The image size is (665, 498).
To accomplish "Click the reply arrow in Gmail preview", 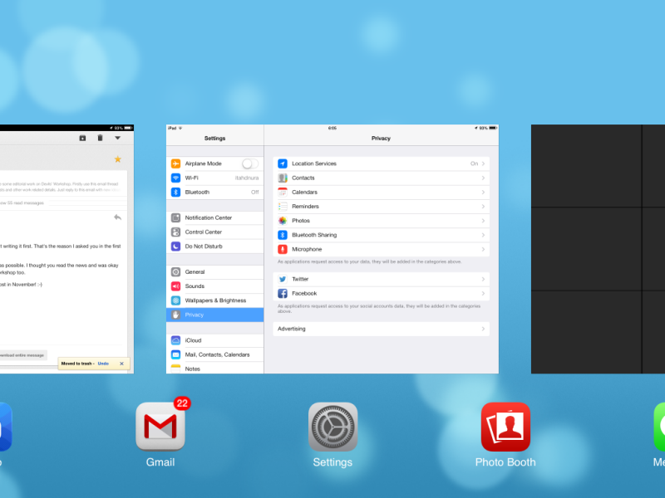I will (x=117, y=217).
